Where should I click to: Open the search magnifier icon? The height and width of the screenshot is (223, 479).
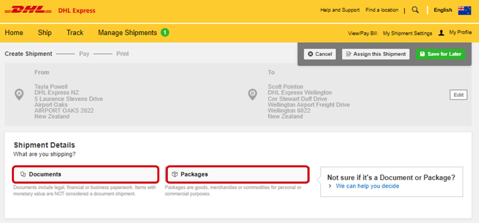[x=415, y=10]
